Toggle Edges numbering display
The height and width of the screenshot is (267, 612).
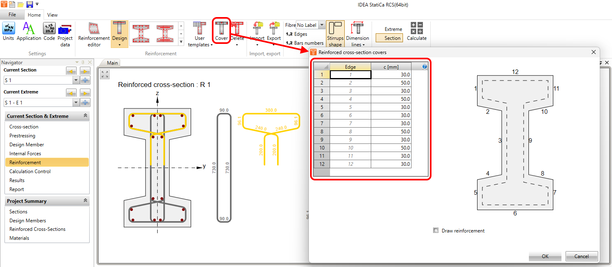click(x=297, y=34)
